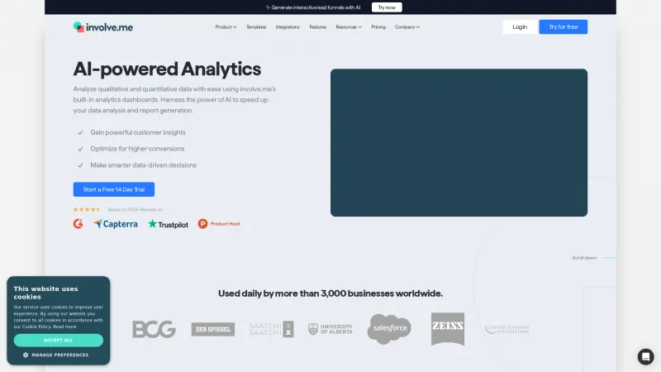The height and width of the screenshot is (372, 661).
Task: Click 'Make smarter data-driven decisions' text
Action: [143, 165]
